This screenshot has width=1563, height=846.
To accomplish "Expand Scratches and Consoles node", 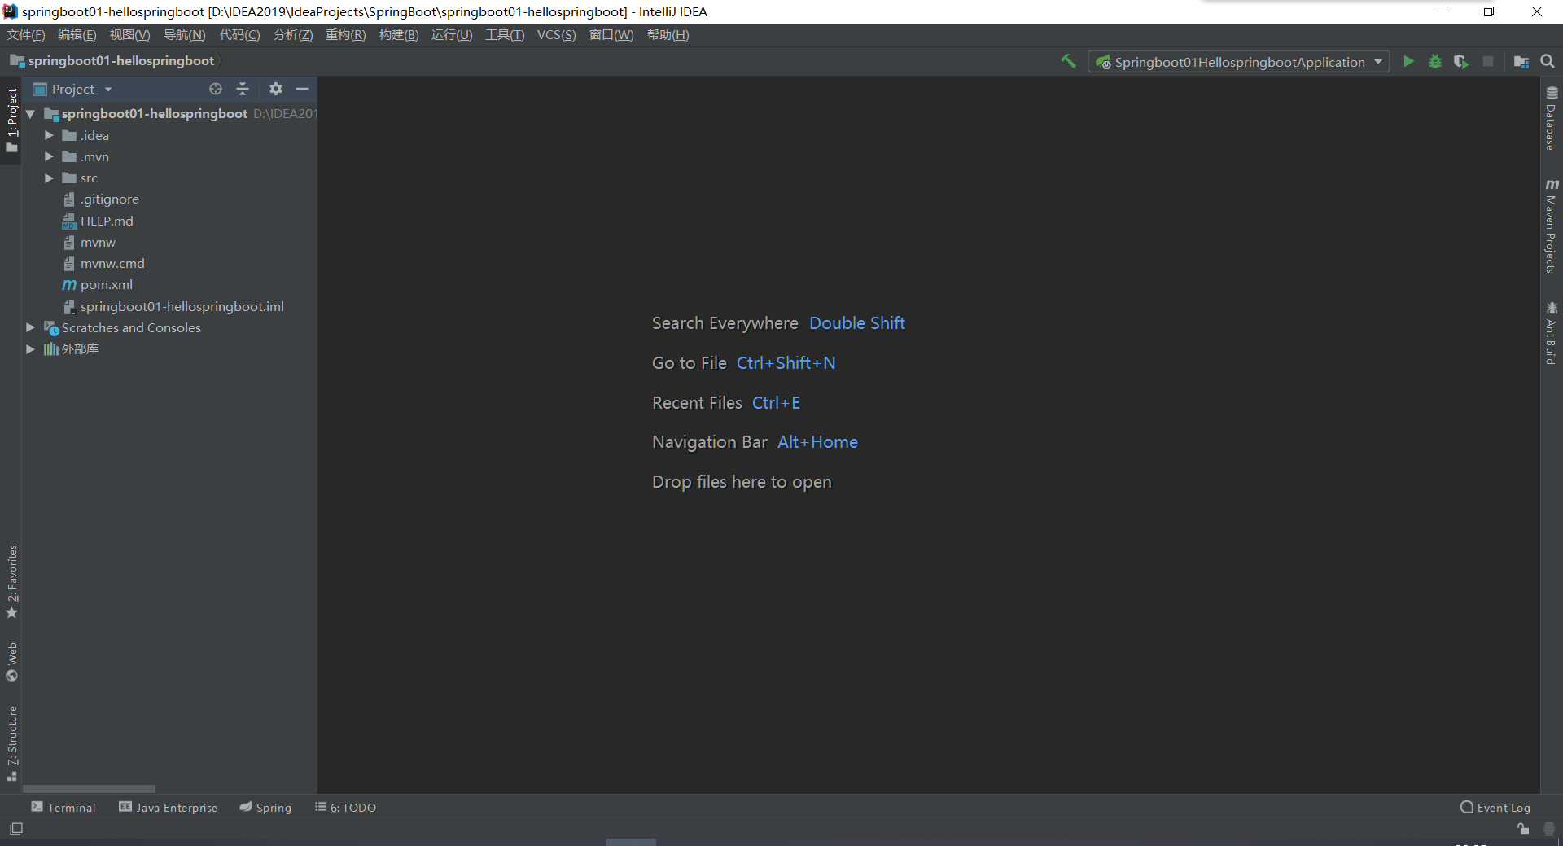I will tap(30, 327).
